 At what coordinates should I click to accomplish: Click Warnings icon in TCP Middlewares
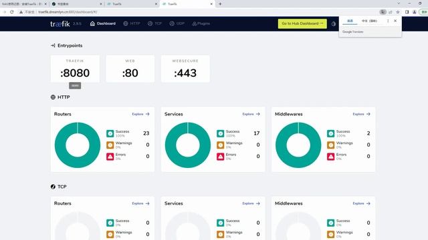330,234
